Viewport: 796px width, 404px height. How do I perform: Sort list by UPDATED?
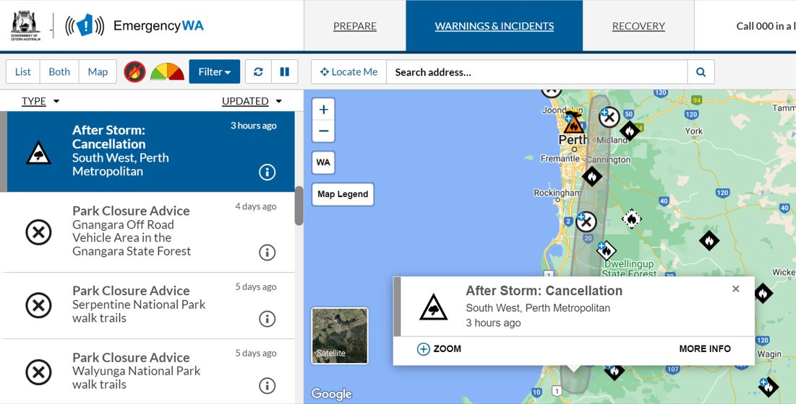[252, 101]
